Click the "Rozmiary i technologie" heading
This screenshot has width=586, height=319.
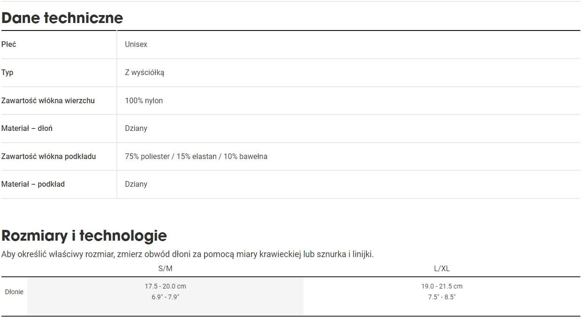tap(84, 235)
